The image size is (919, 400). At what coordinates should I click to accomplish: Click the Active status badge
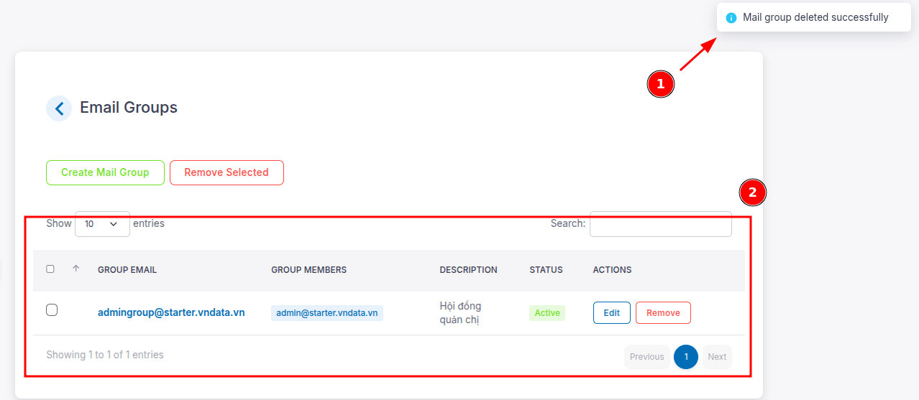coord(547,313)
